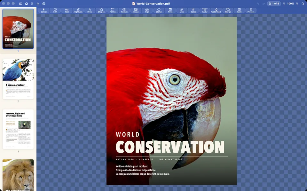
Task: Click the zoom out magnifier
Action: pyautogui.click(x=284, y=4)
